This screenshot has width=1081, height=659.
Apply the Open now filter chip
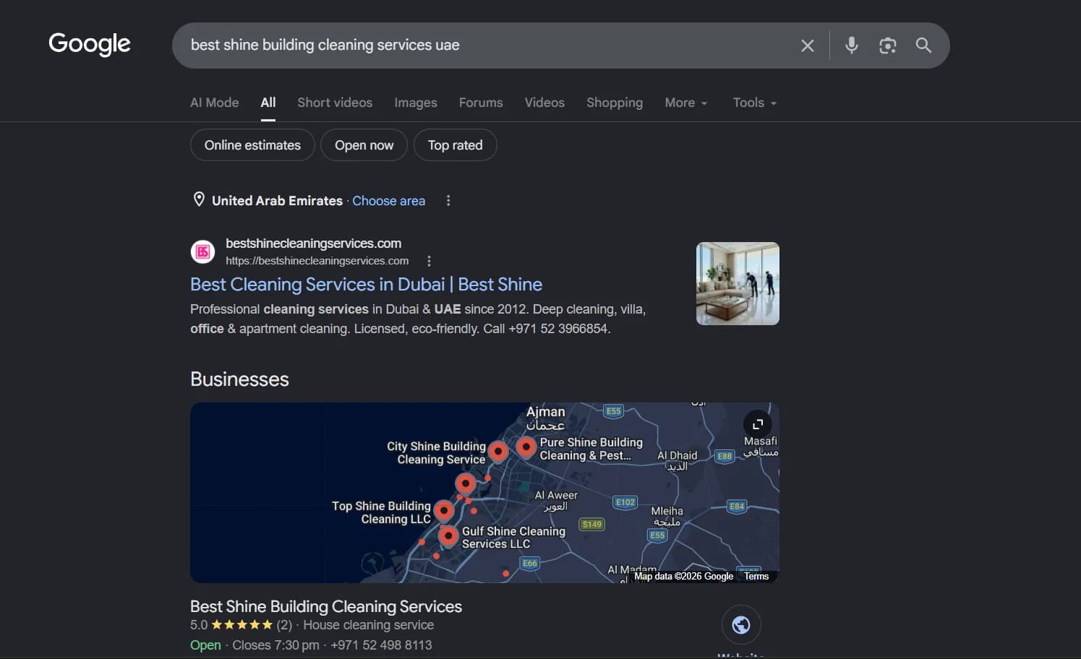point(364,145)
